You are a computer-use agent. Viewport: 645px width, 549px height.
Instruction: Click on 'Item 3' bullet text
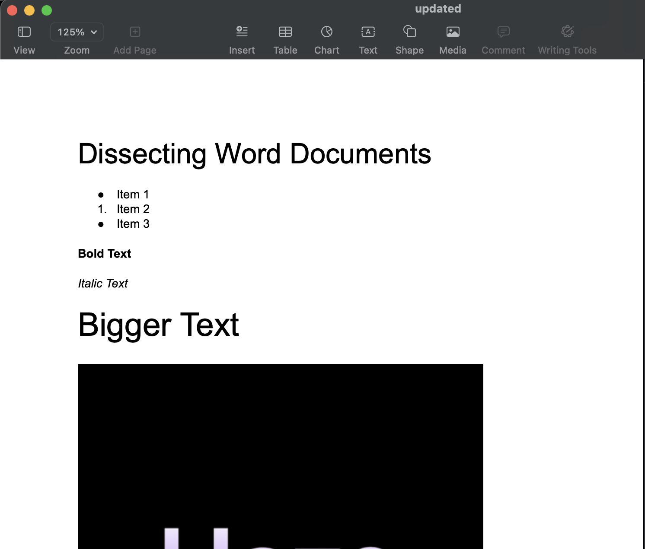(133, 224)
